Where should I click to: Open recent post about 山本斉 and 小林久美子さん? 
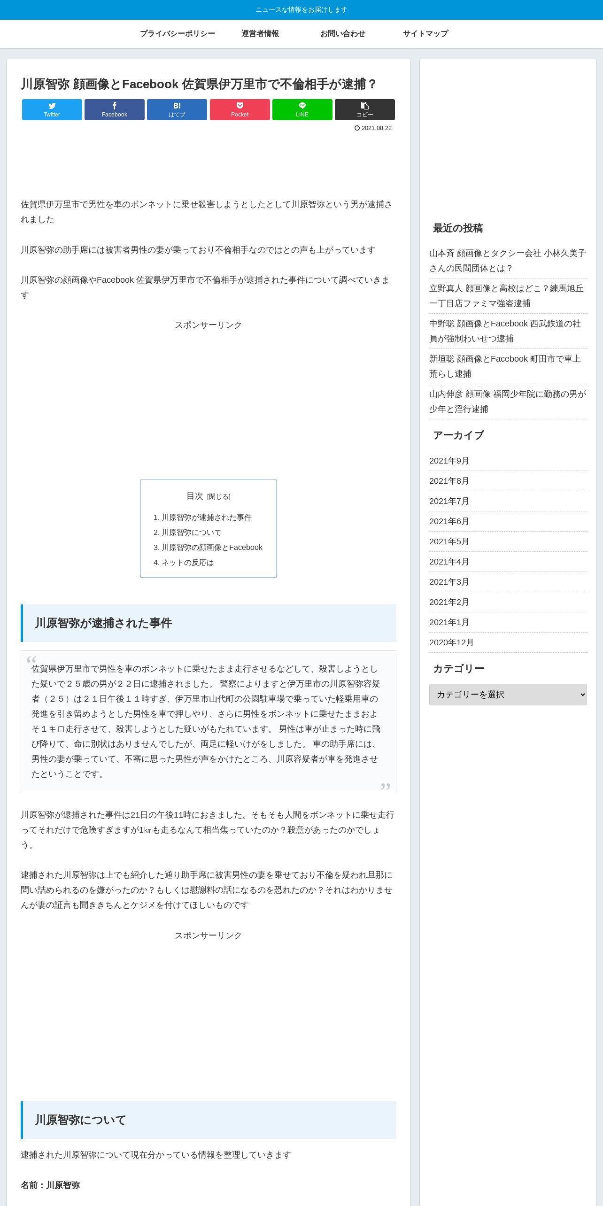(x=508, y=261)
